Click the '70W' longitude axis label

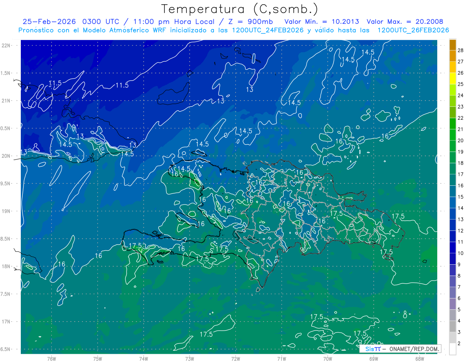coord(327,359)
